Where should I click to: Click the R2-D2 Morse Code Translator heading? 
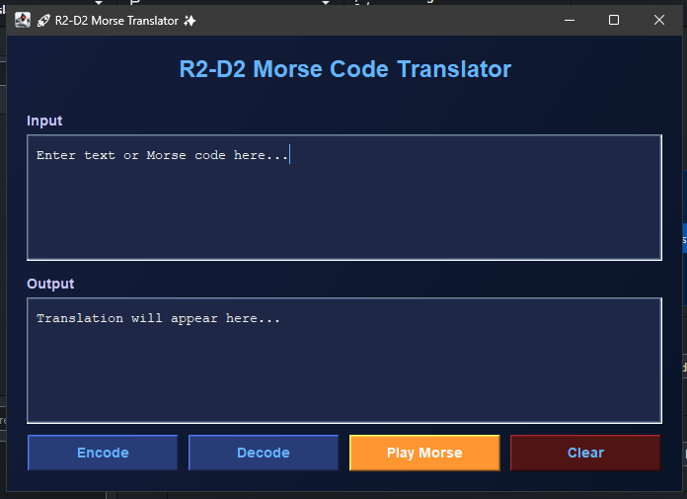coord(344,69)
